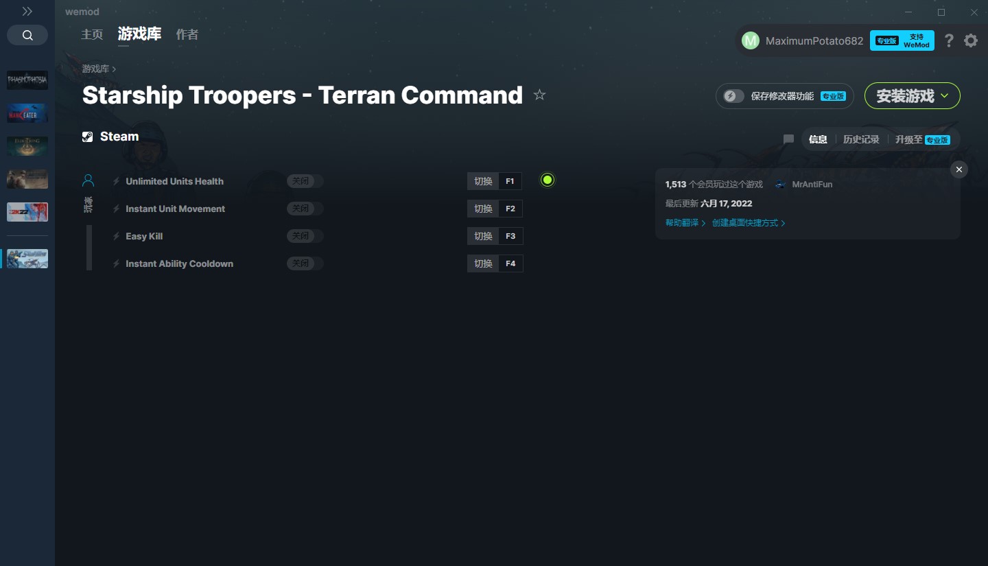Open NBA 2K22 game thumbnail in sidebar
The height and width of the screenshot is (566, 988).
(27, 212)
